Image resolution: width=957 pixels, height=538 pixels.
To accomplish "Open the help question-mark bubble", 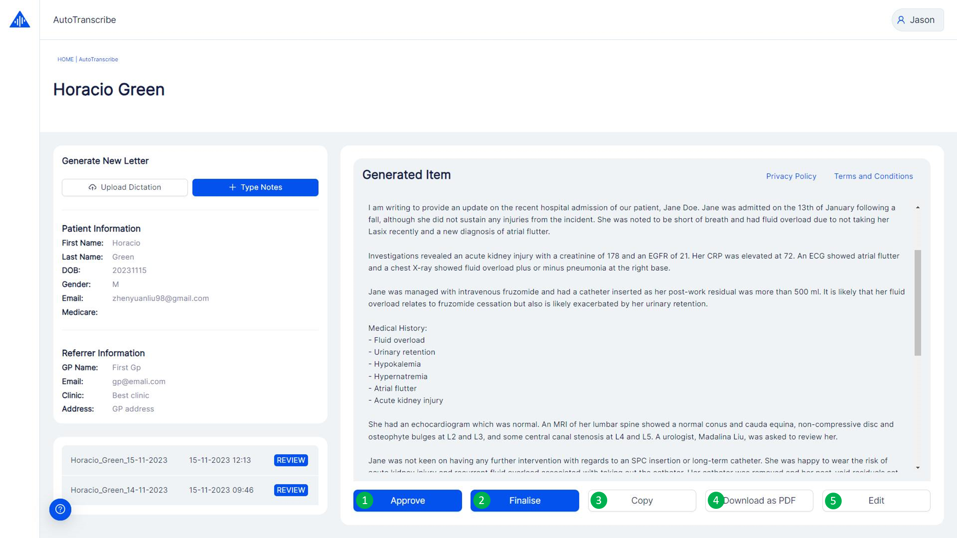I will tap(60, 509).
